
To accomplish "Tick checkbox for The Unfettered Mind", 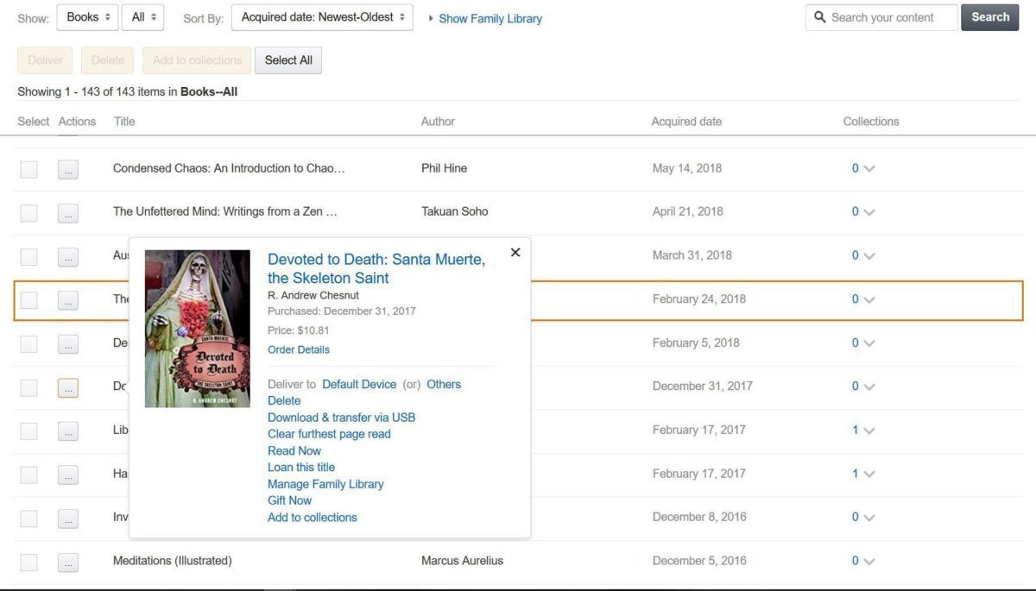I will tap(29, 212).
